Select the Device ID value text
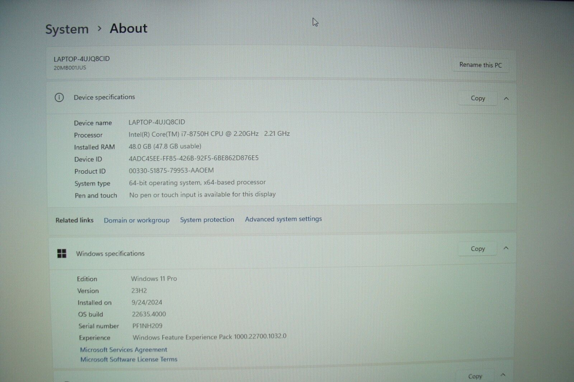The image size is (574, 382). (193, 158)
